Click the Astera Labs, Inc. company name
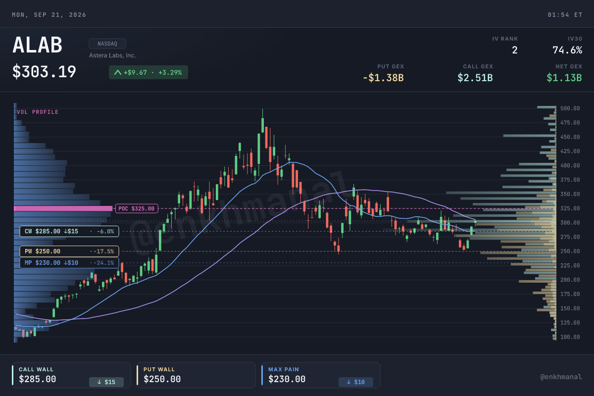The width and height of the screenshot is (594, 396). pyautogui.click(x=112, y=55)
